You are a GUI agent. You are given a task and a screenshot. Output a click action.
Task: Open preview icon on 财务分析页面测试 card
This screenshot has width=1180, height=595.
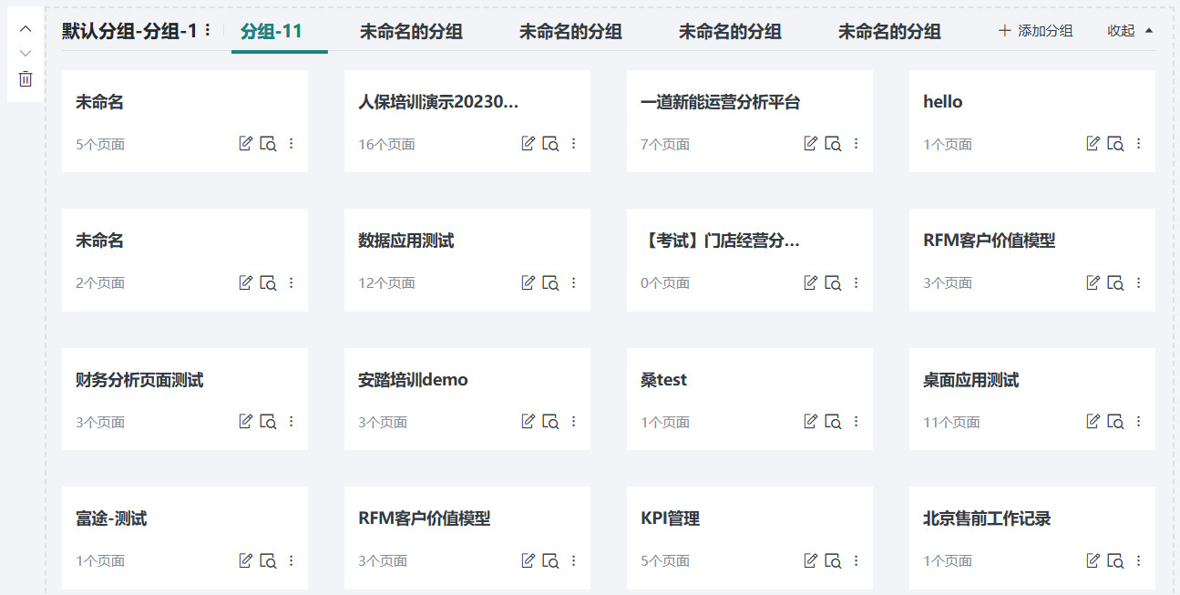(x=267, y=422)
